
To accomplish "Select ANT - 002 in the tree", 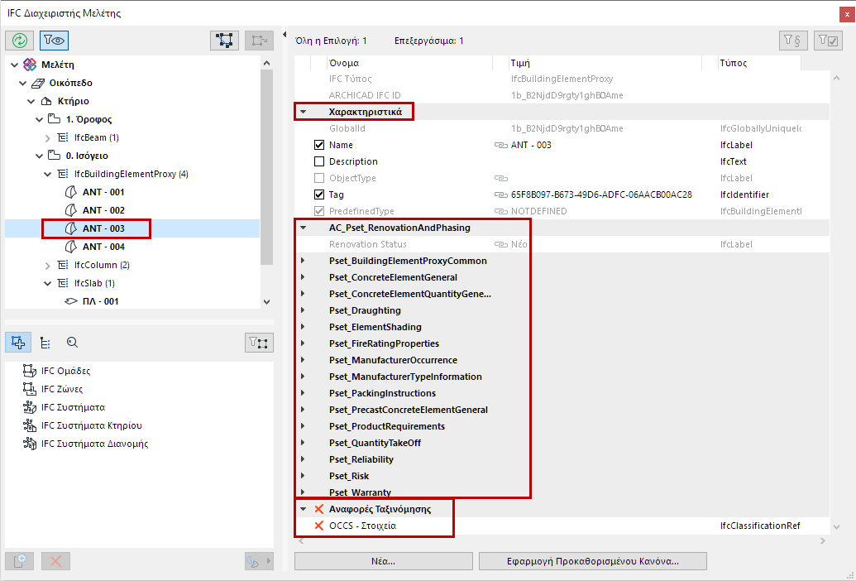I will 103,210.
